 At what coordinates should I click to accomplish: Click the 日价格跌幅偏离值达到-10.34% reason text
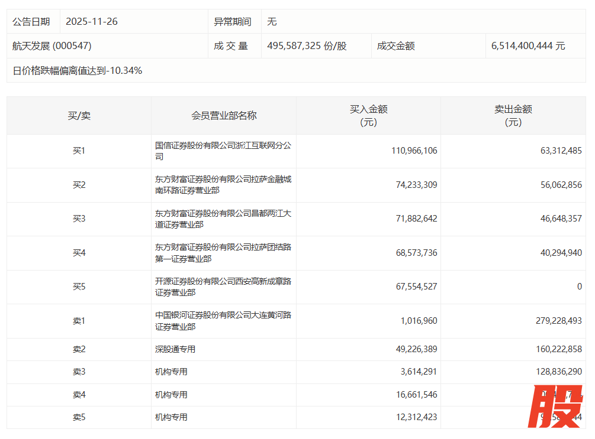[x=78, y=70]
